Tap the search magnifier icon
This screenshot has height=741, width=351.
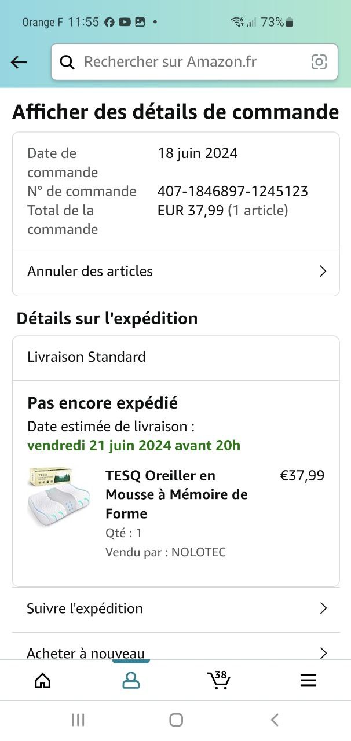click(67, 62)
